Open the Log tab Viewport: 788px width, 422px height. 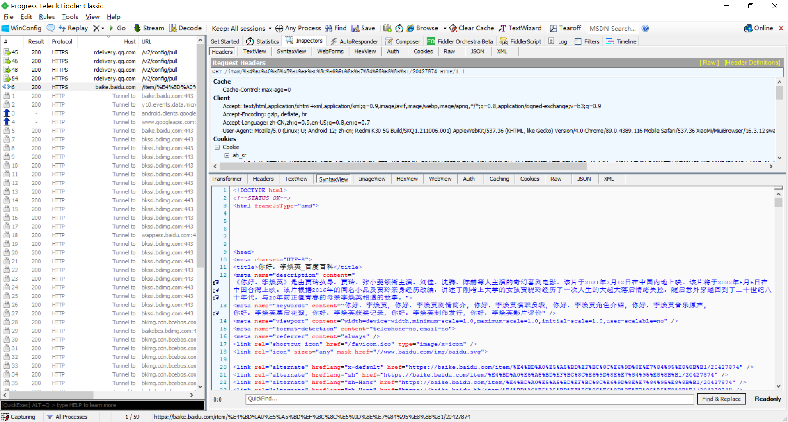coord(558,41)
